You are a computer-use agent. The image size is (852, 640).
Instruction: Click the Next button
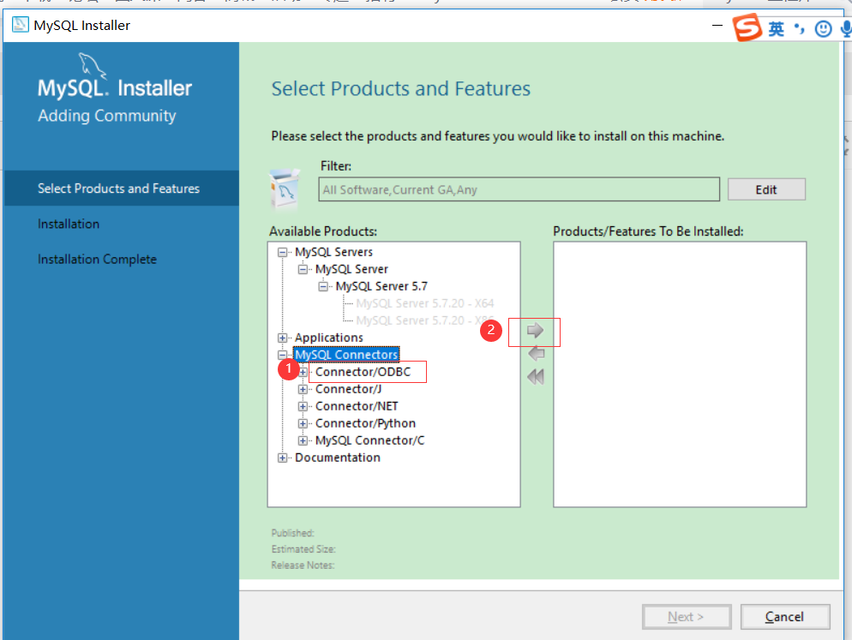pos(687,617)
